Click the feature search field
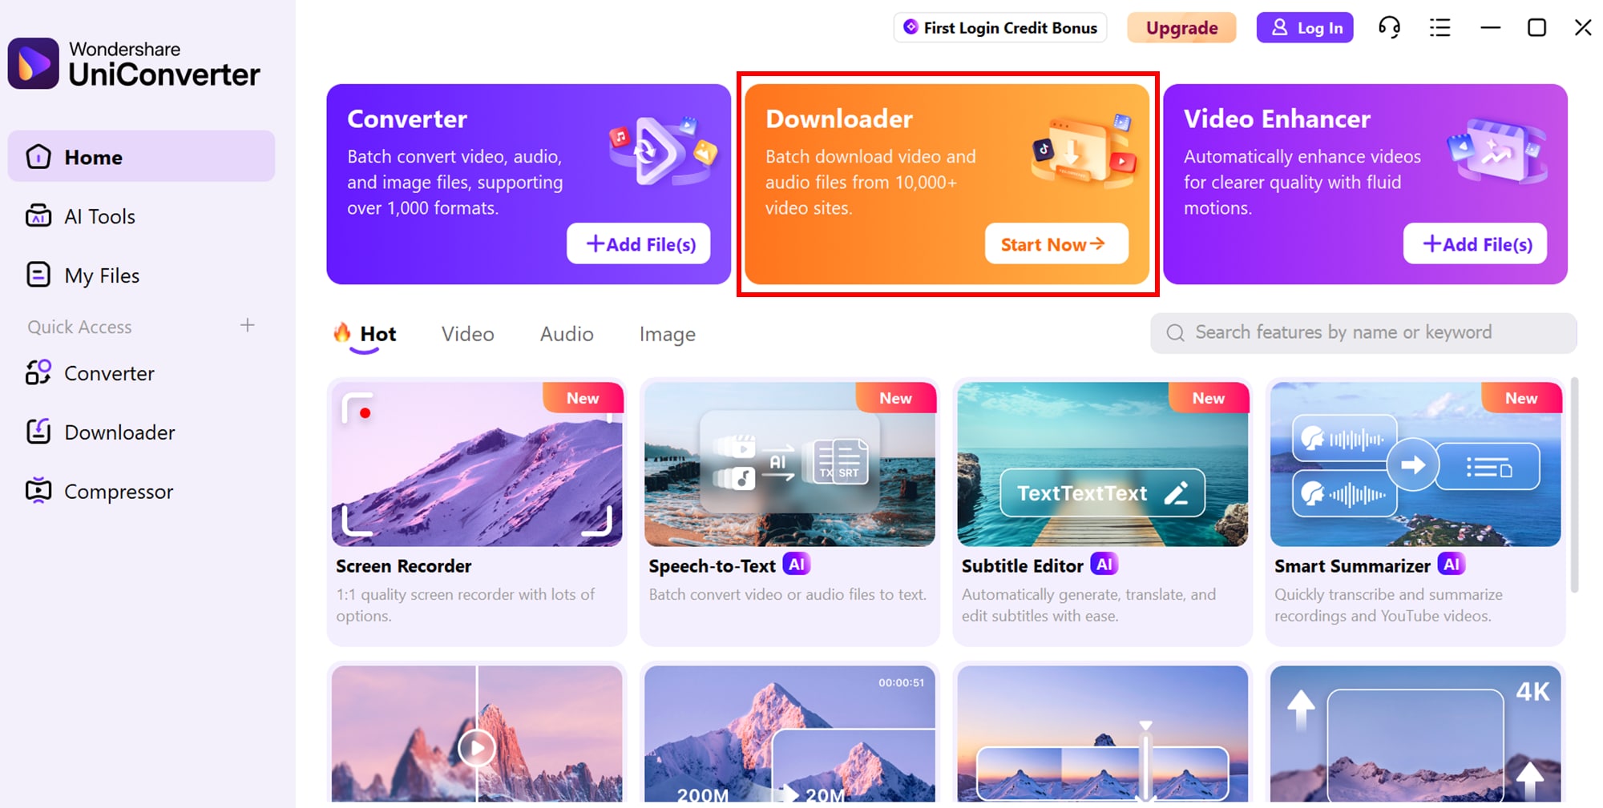The height and width of the screenshot is (808, 1603). [x=1363, y=332]
